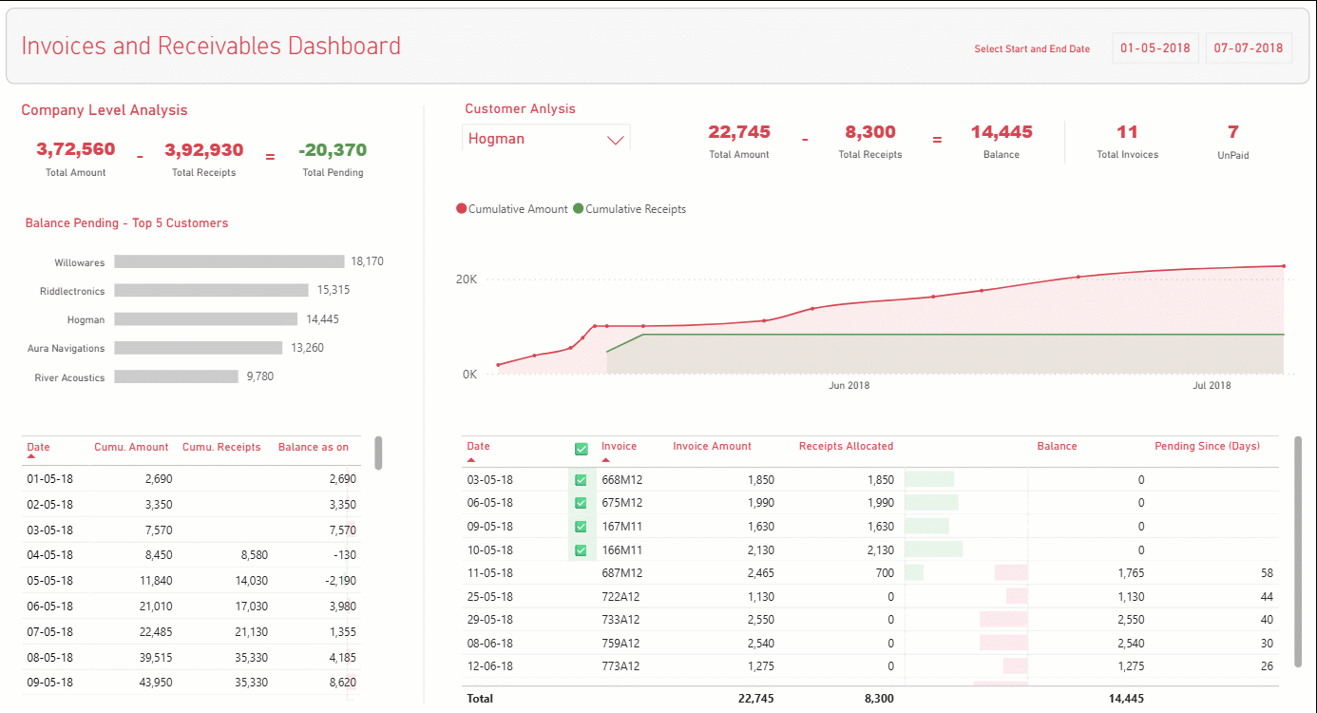The height and width of the screenshot is (713, 1317).
Task: Click the UnPaid count 7
Action: click(x=1233, y=132)
